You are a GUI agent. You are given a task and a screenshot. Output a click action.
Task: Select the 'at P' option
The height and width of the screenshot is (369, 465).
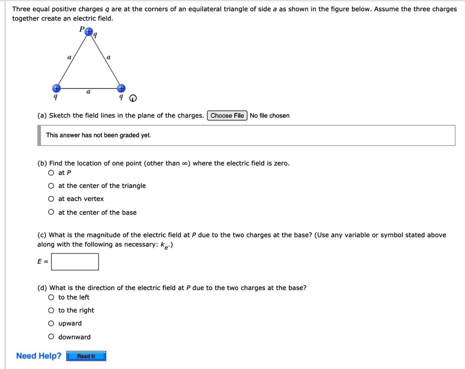tap(51, 172)
